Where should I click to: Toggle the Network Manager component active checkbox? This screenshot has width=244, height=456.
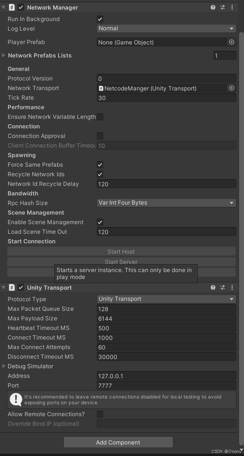click(x=20, y=7)
